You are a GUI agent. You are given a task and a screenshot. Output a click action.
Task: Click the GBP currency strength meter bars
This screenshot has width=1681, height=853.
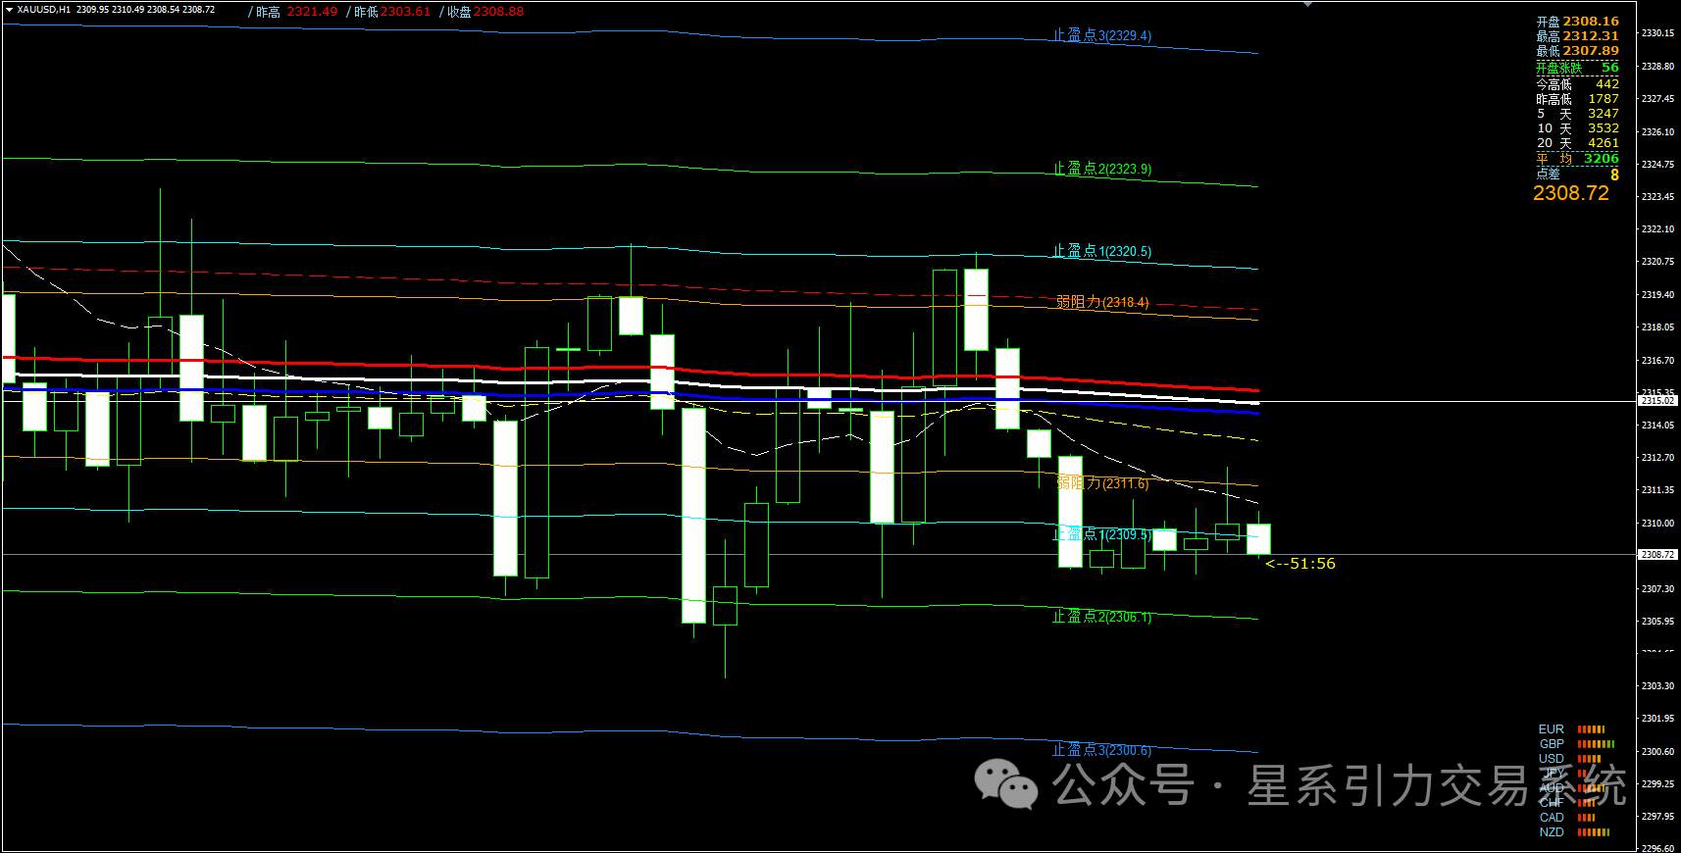click(x=1596, y=744)
